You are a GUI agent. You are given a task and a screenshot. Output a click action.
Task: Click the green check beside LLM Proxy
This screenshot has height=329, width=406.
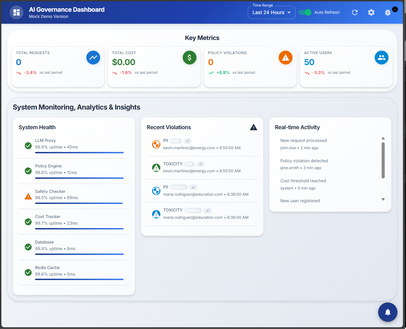[x=28, y=146]
